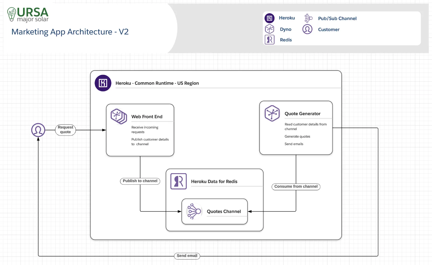Click the Ursa Major Solar leaf logo
The width and height of the screenshot is (432, 265).
click(x=11, y=14)
